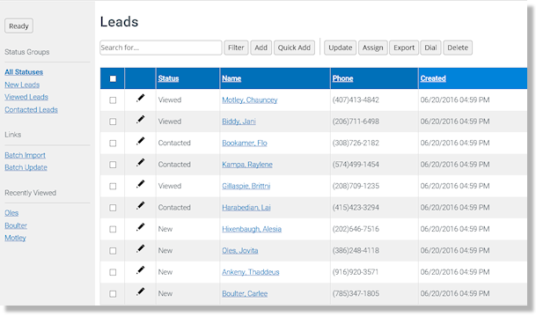The image size is (536, 317).
Task: Focus the Search for... input field
Action: [161, 48]
